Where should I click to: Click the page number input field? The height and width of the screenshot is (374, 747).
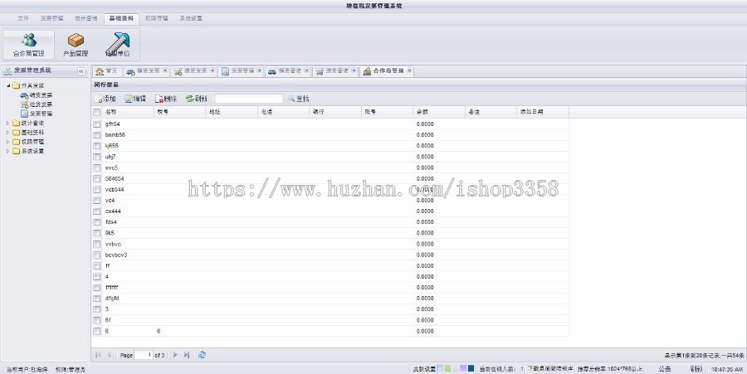(144, 355)
